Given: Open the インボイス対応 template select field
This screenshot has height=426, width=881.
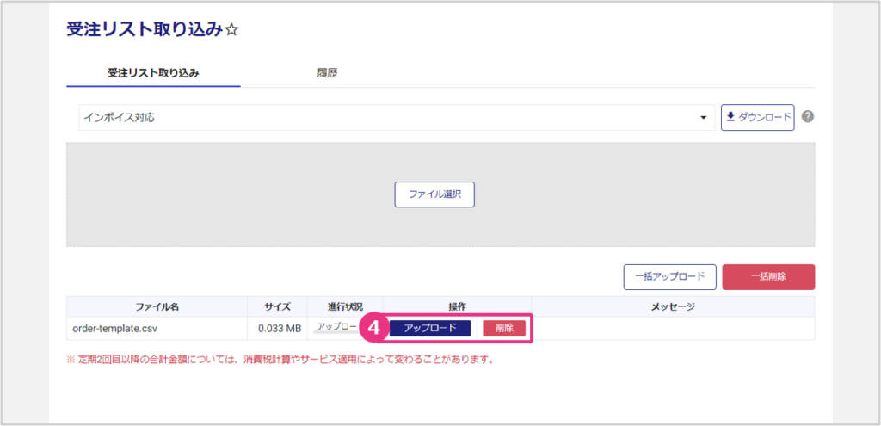Looking at the screenshot, I should (x=387, y=118).
